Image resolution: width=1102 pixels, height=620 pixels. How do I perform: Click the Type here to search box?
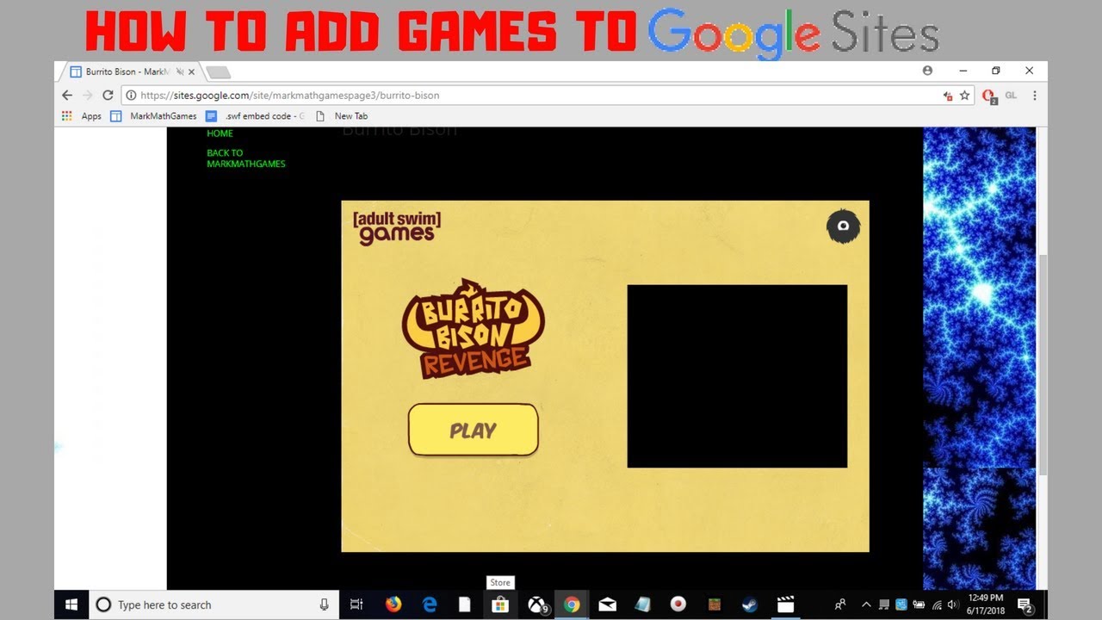pos(214,604)
